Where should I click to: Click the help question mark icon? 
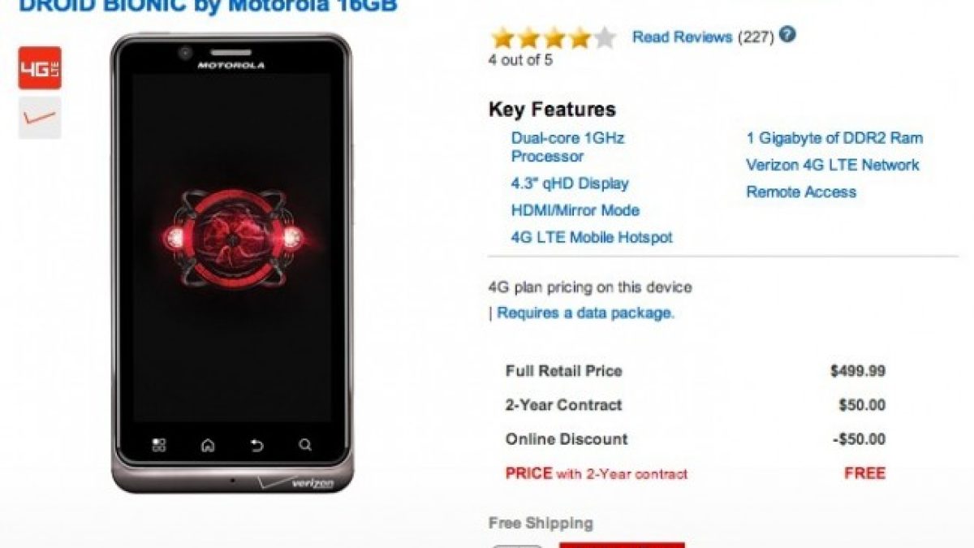pos(787,35)
